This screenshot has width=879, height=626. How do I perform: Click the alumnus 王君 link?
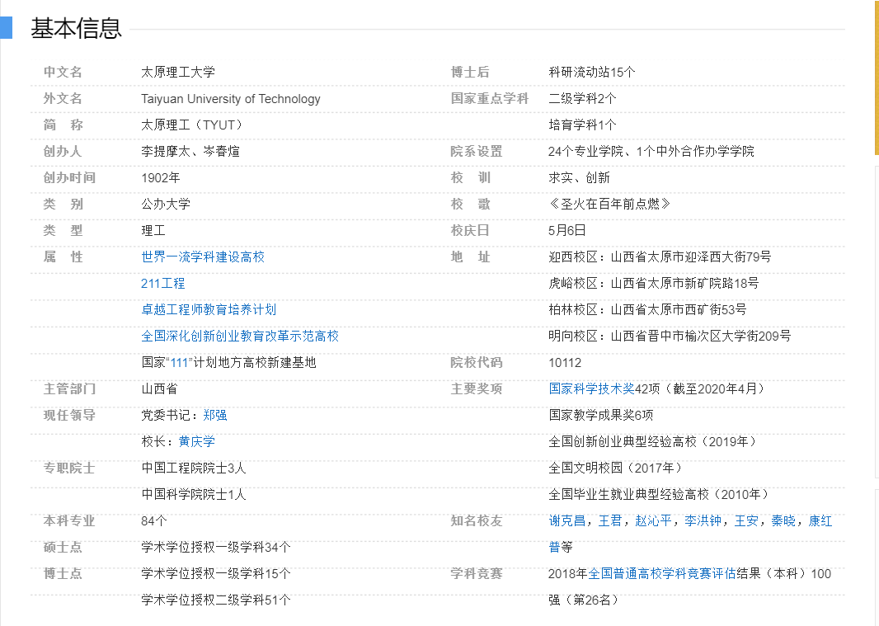click(x=610, y=520)
